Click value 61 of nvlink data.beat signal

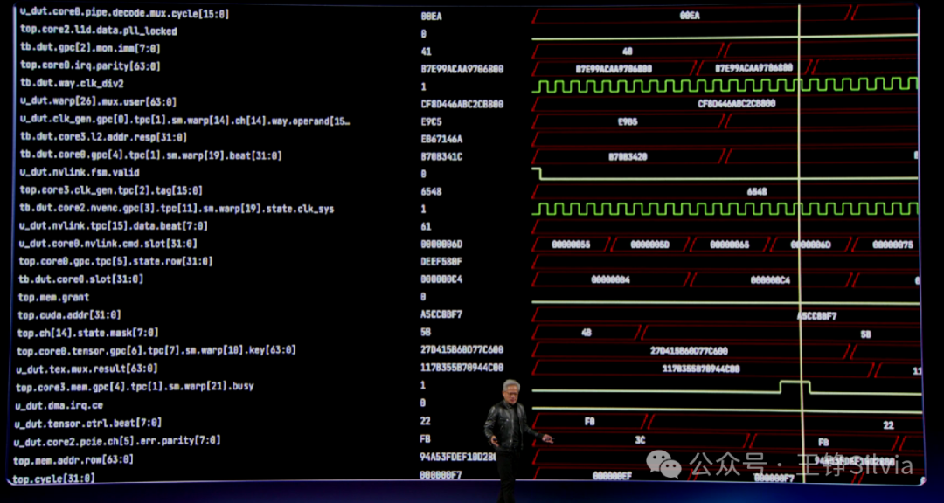426,226
